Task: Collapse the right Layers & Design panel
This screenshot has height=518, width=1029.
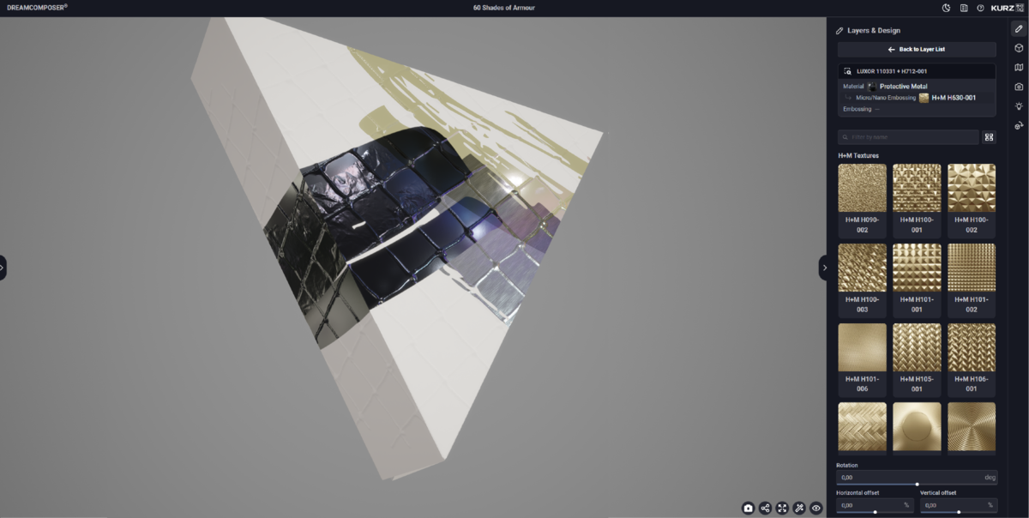Action: tap(825, 268)
